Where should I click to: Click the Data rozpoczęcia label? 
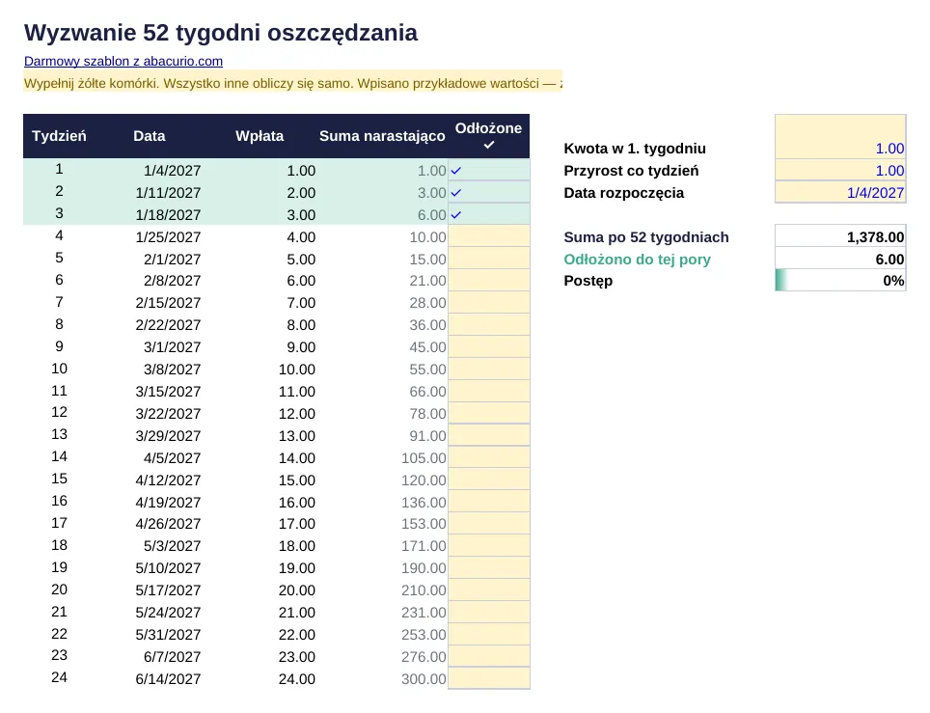(x=624, y=193)
